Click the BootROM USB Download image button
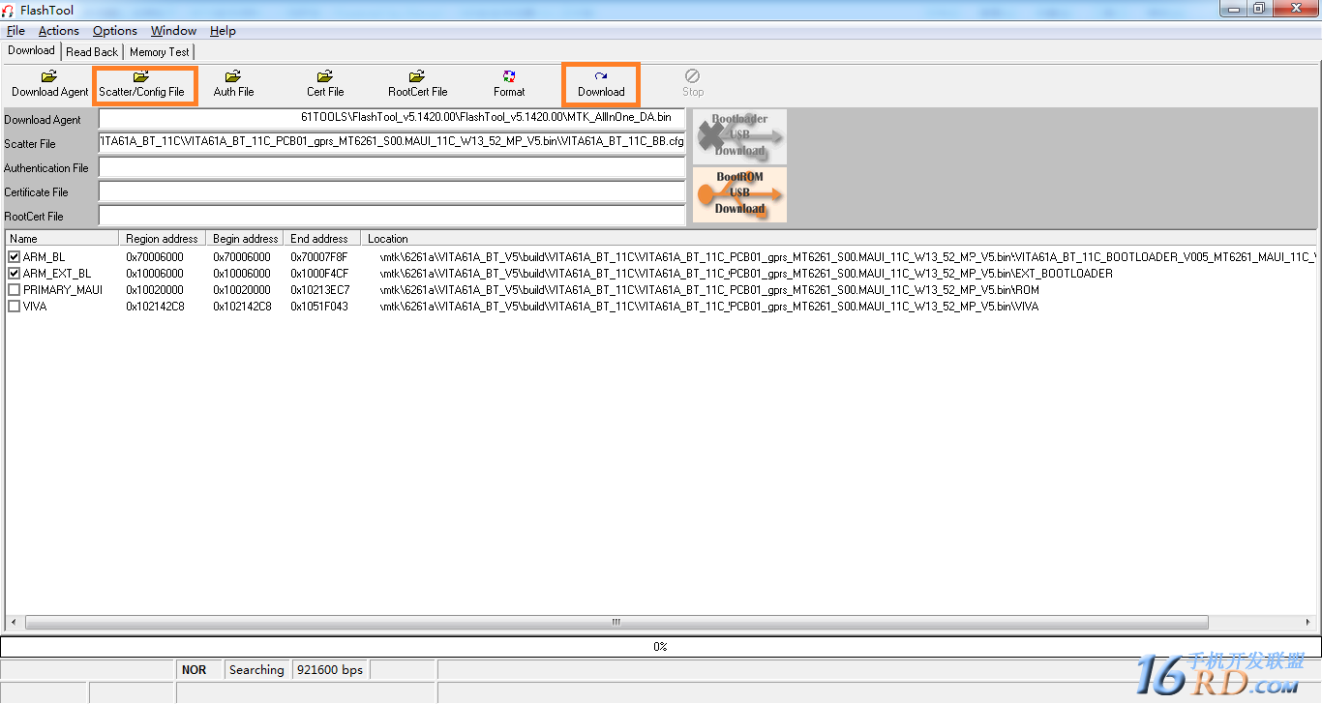1322x704 pixels. 739,194
